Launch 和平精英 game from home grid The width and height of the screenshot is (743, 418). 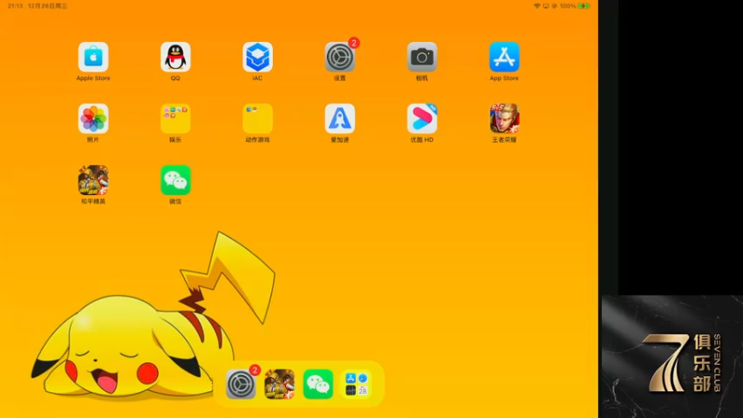coord(94,180)
